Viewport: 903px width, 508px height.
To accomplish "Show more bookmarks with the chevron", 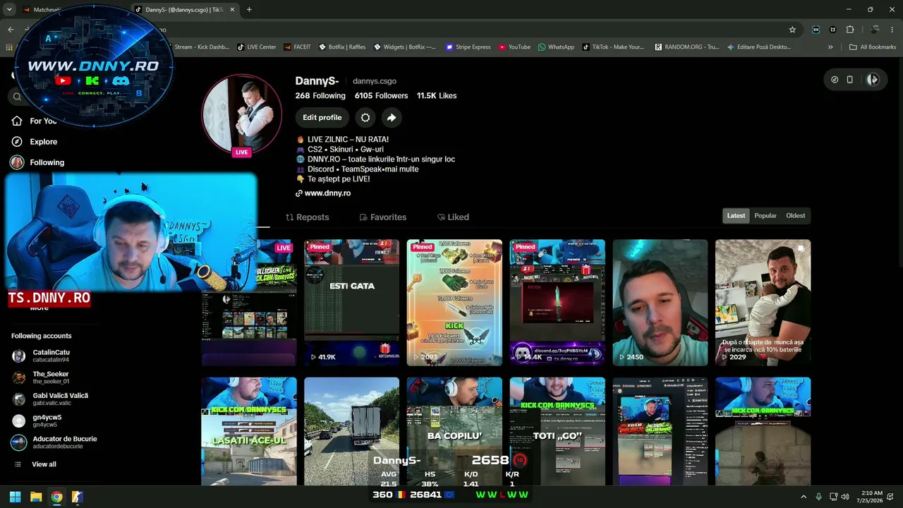I will pos(830,47).
